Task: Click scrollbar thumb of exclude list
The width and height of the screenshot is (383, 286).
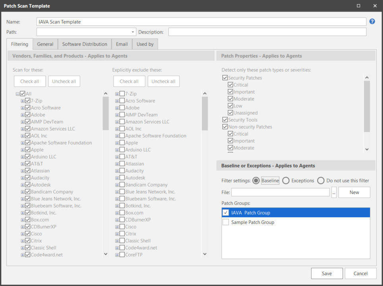Action: pos(205,113)
